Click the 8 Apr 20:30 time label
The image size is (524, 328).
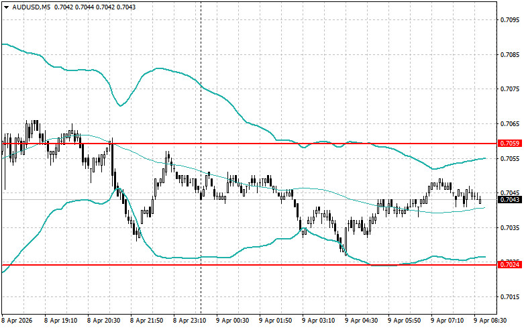103,321
